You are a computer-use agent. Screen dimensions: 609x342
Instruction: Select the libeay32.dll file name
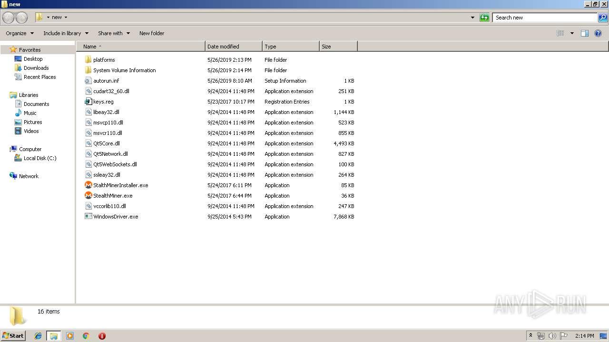click(106, 112)
